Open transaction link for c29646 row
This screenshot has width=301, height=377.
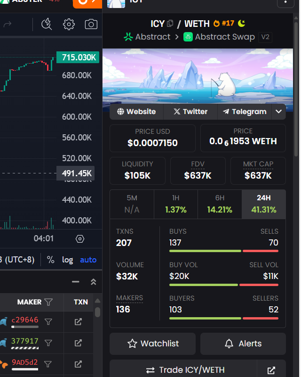pos(78,322)
